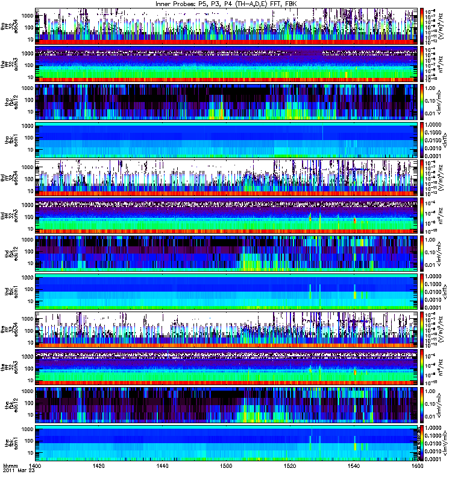Select the the fff scm3 panel y-axis label
Screen dimensions: 452x483
click(x=9, y=368)
